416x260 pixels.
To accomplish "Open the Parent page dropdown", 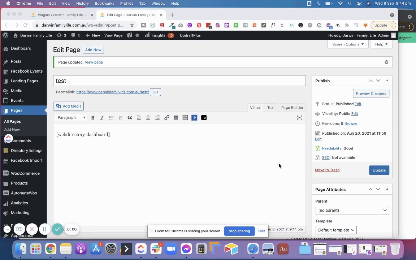I will (352, 210).
